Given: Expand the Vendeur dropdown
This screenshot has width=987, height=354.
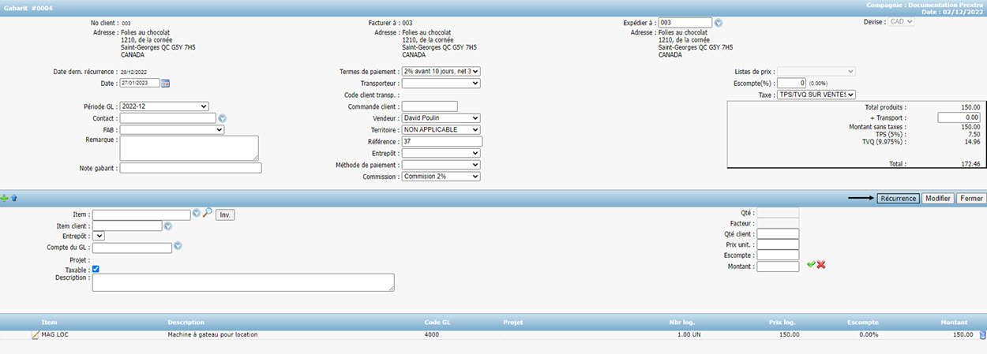Looking at the screenshot, I should pos(441,118).
